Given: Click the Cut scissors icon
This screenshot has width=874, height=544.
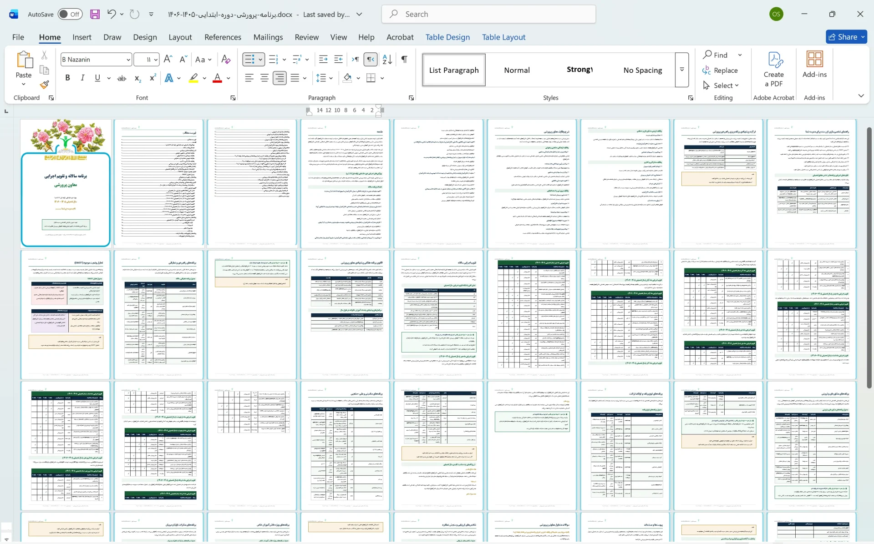Looking at the screenshot, I should pos(44,55).
